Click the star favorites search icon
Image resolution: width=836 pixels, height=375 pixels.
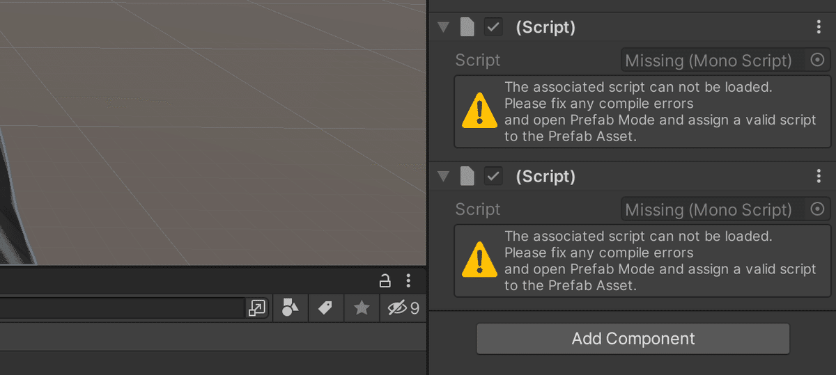(x=361, y=308)
